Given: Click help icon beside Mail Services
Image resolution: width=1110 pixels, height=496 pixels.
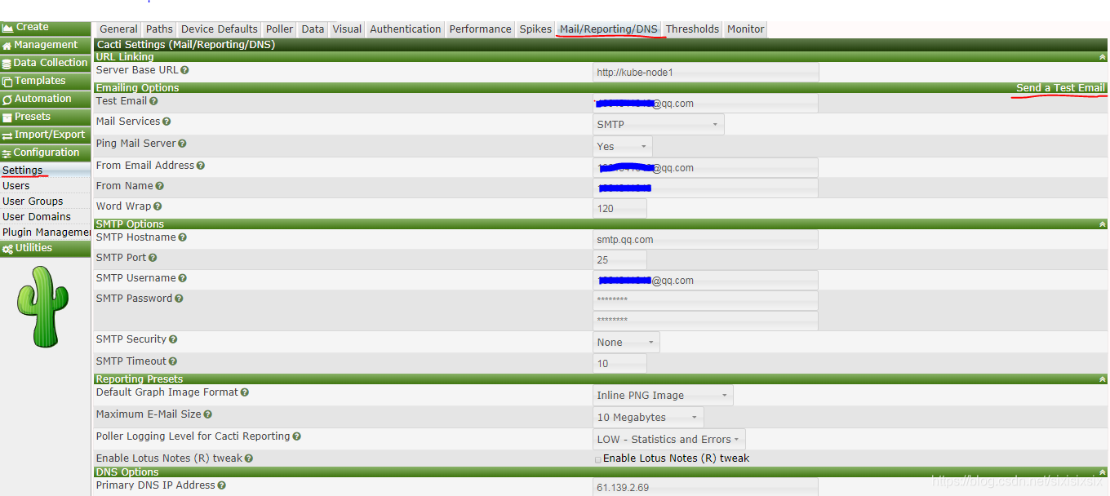Looking at the screenshot, I should [166, 122].
